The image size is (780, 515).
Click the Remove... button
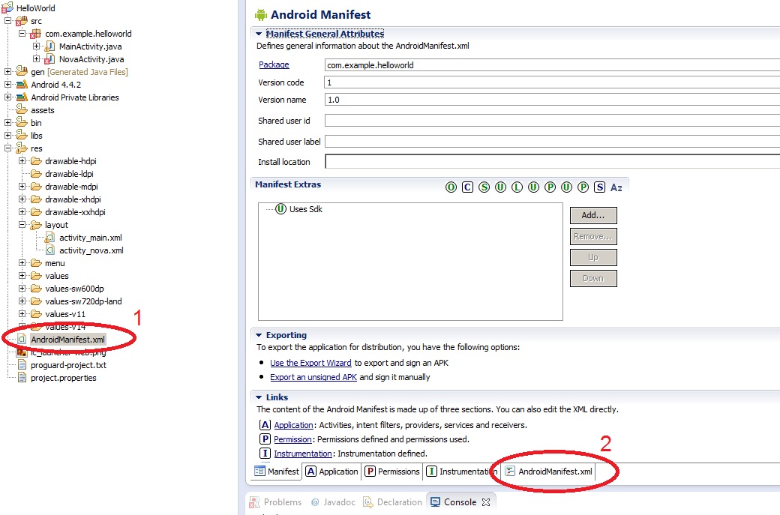pos(593,237)
